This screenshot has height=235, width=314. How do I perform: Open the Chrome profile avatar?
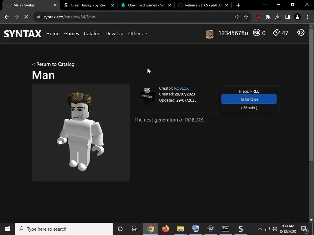(297, 17)
